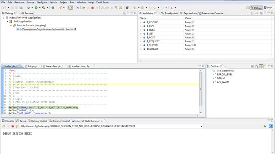275x154 pixels.
Task: Expand the $_GET variable row
Action: [141, 34]
